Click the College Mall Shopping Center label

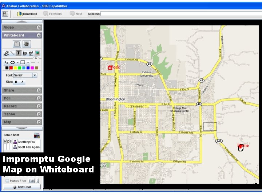coord(180,110)
